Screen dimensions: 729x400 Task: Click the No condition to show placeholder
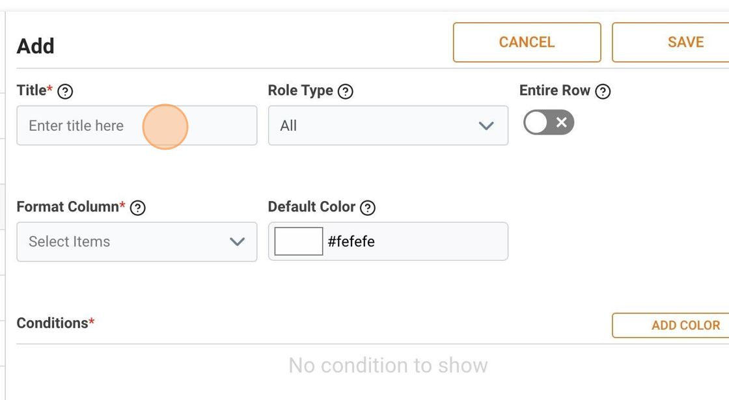(388, 366)
